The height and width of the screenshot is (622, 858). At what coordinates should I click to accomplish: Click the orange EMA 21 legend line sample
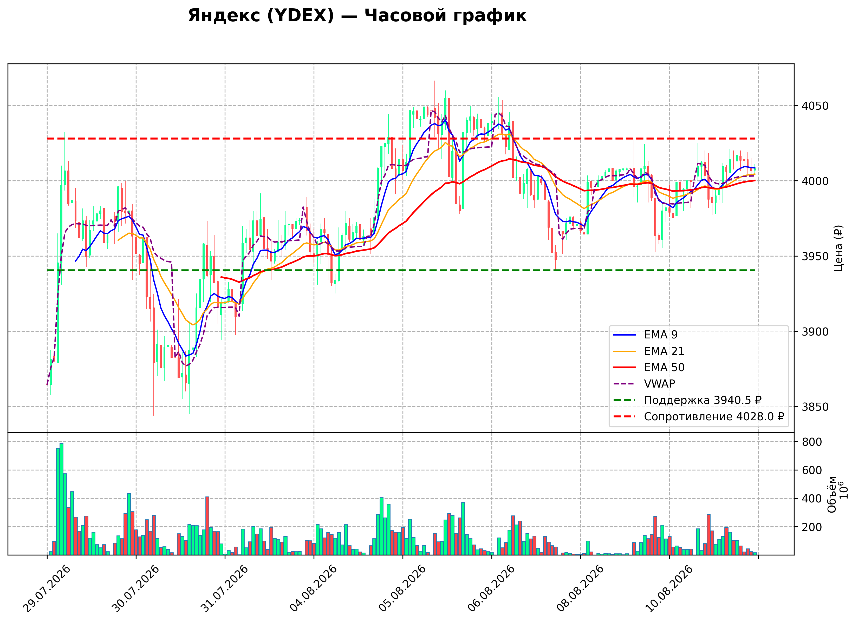tap(624, 351)
